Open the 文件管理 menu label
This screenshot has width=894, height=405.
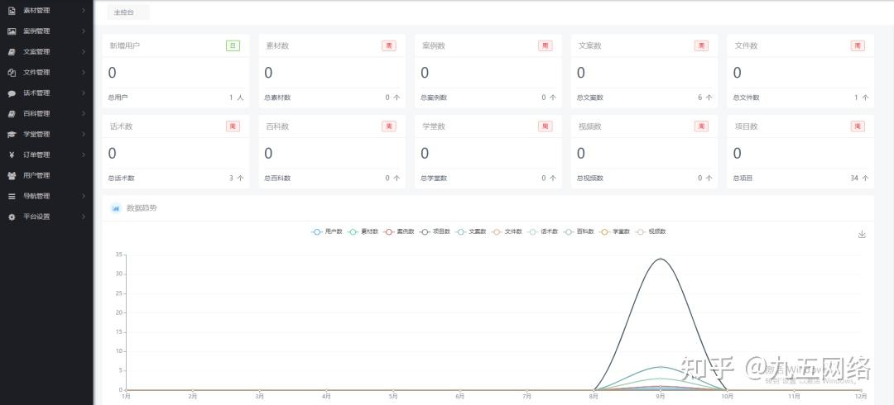point(36,73)
